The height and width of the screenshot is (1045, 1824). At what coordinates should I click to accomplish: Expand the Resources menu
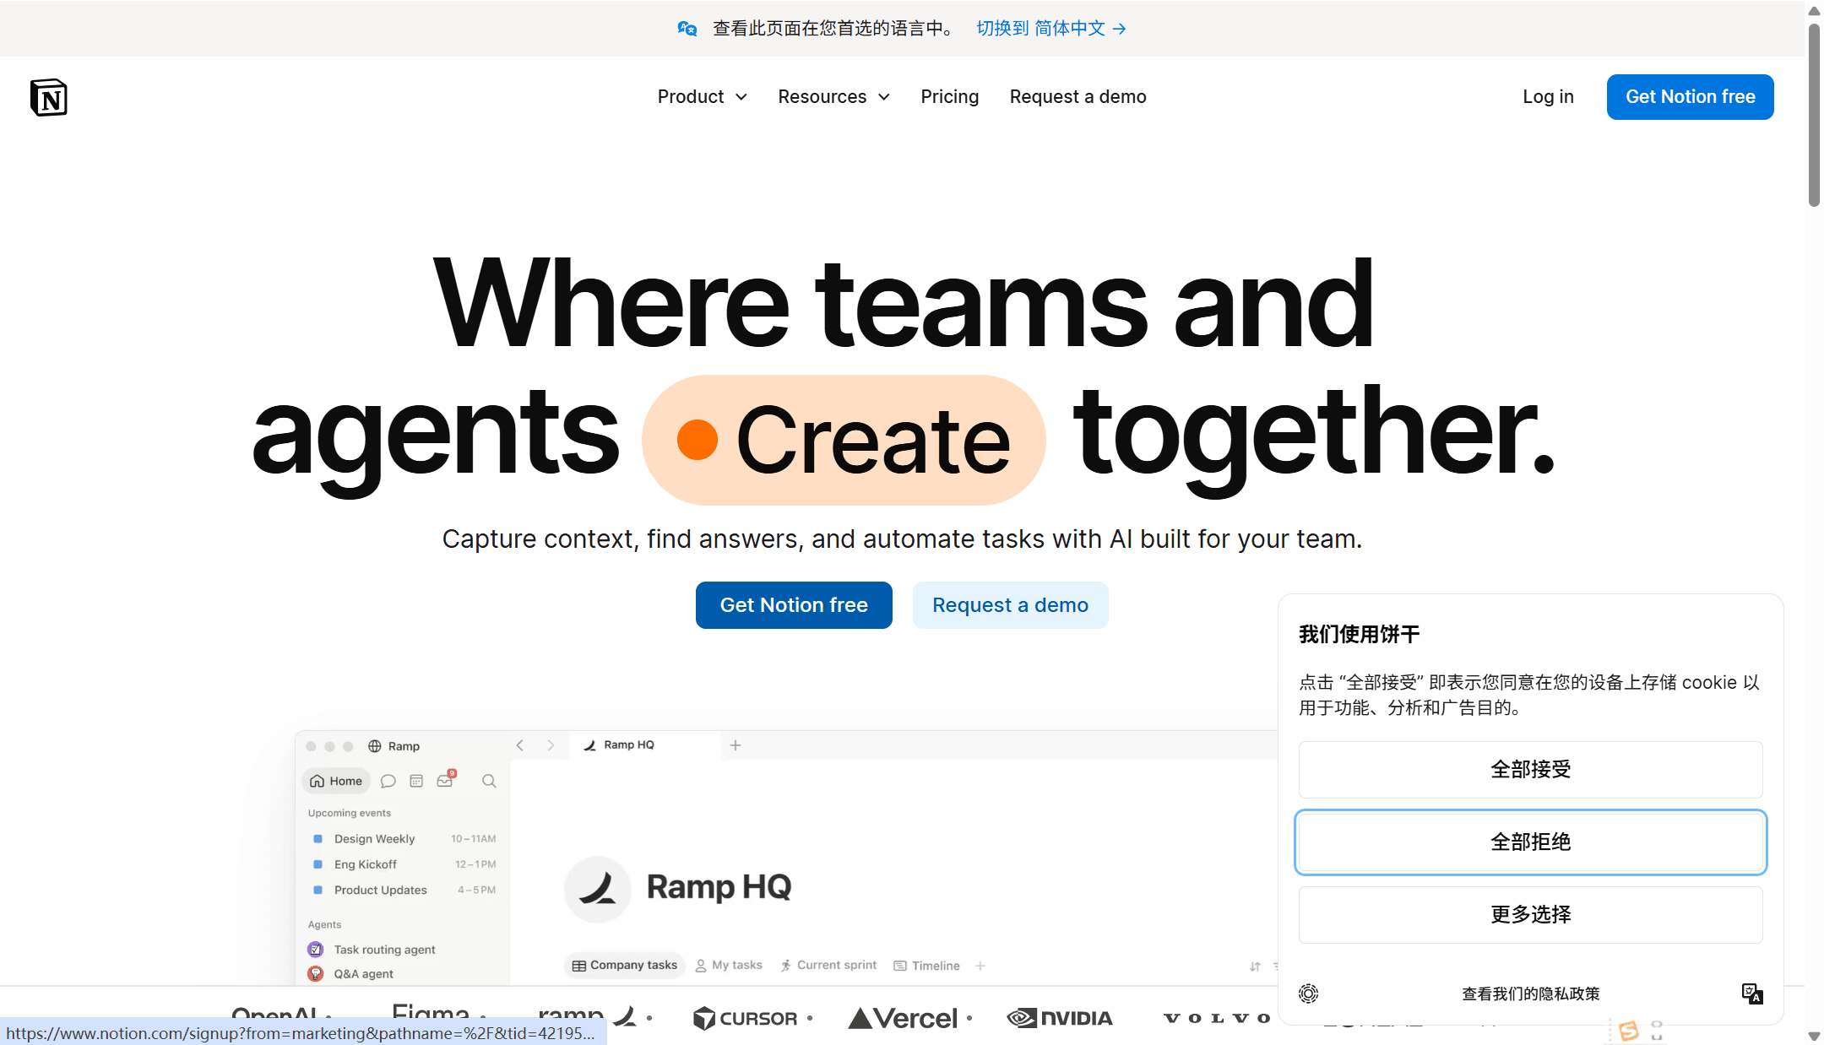tap(834, 97)
